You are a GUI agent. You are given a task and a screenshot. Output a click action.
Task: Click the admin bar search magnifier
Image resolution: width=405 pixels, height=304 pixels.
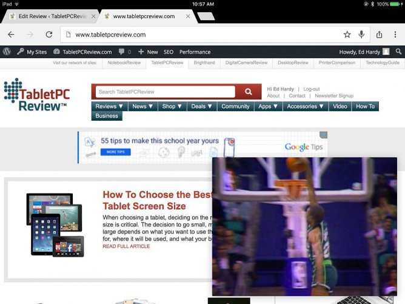[x=398, y=52]
